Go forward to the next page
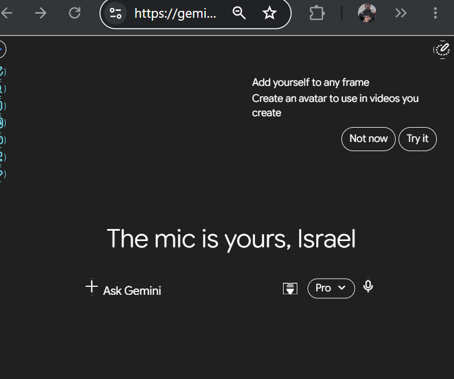 point(41,13)
